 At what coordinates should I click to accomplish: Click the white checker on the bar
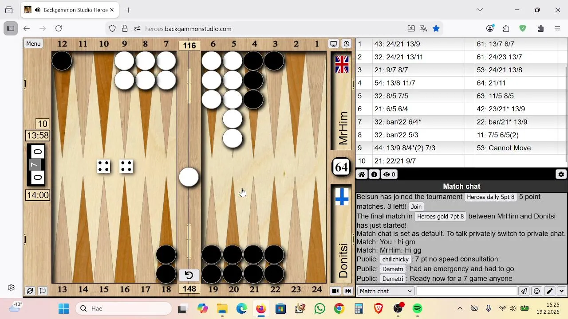coord(189,177)
